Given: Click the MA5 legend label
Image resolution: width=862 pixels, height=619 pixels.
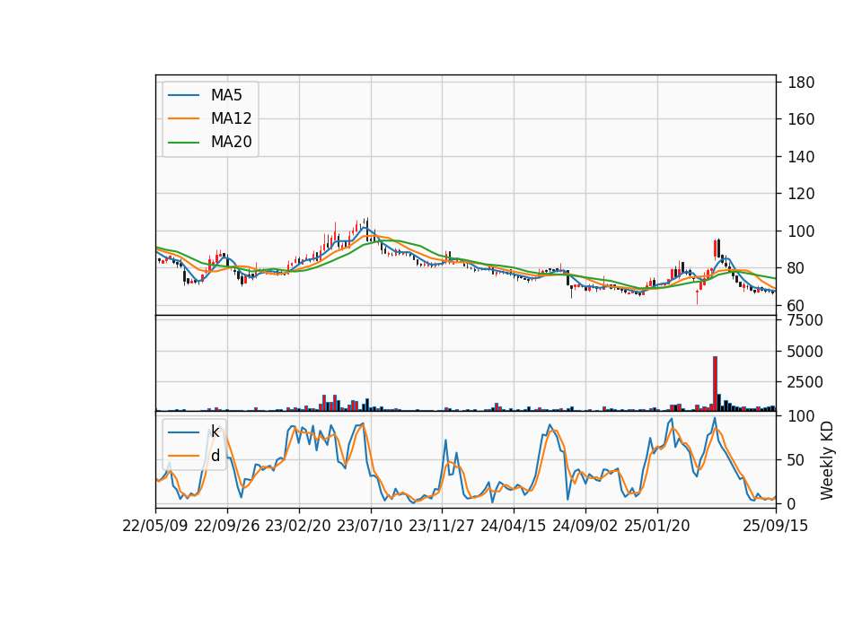Looking at the screenshot, I should click(x=226, y=95).
